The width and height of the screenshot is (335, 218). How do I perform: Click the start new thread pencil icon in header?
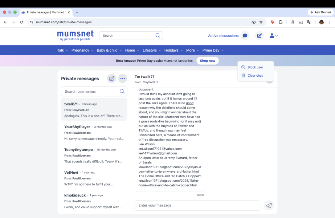tap(260, 36)
